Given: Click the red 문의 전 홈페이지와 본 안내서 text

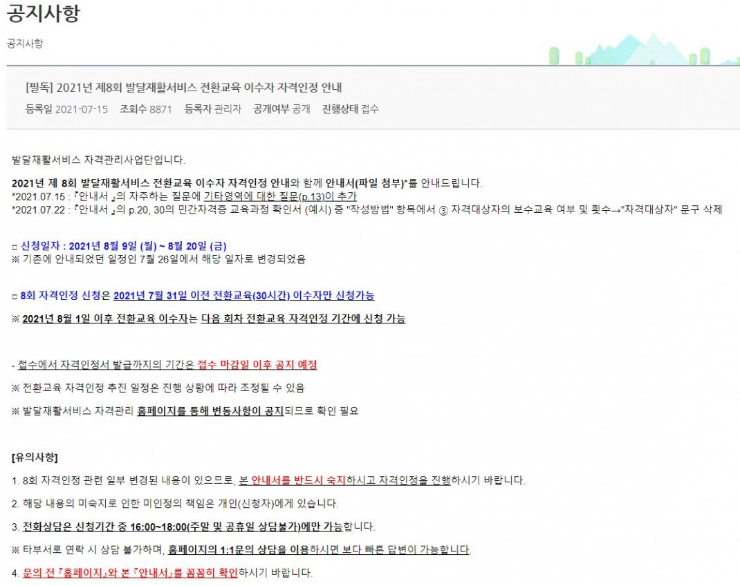Looking at the screenshot, I should [130, 573].
